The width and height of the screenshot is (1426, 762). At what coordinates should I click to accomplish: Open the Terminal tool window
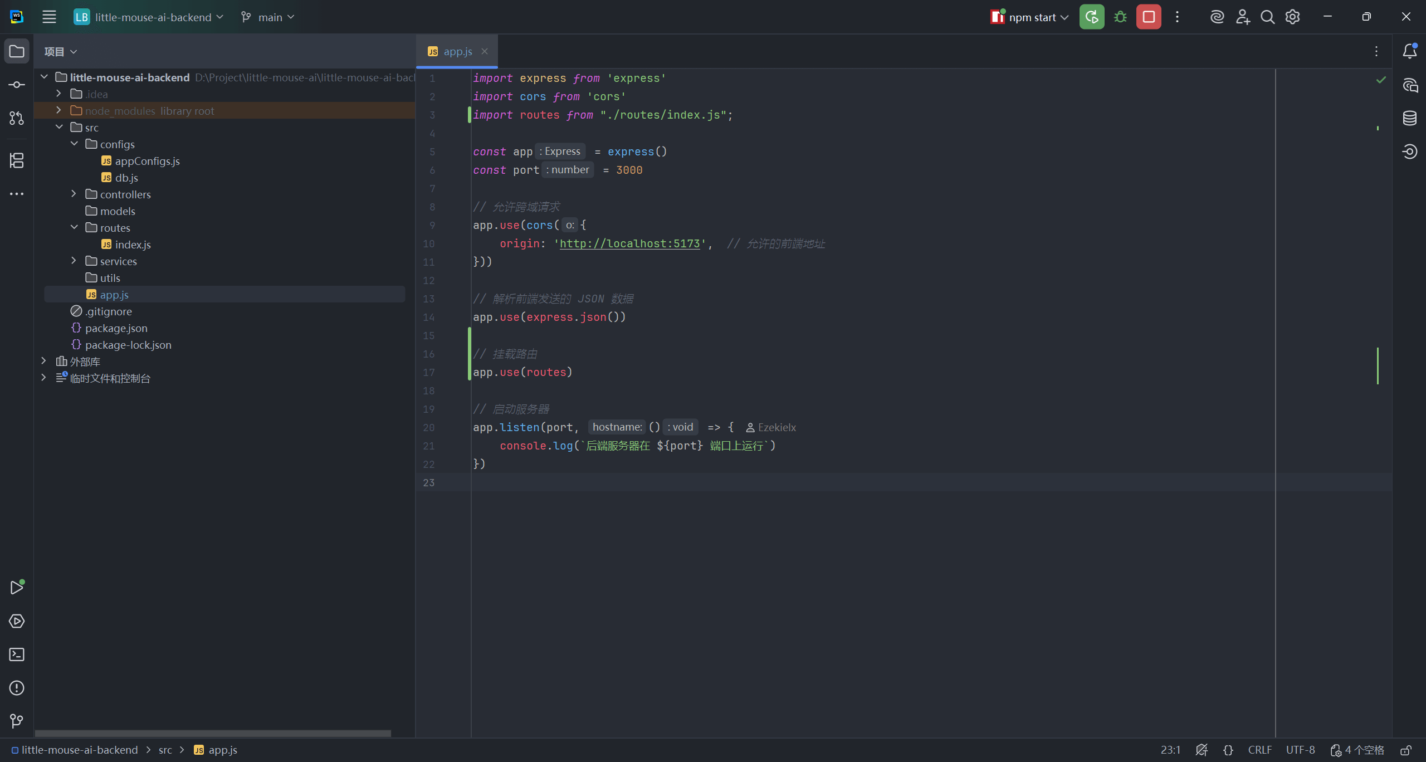pyautogui.click(x=17, y=654)
